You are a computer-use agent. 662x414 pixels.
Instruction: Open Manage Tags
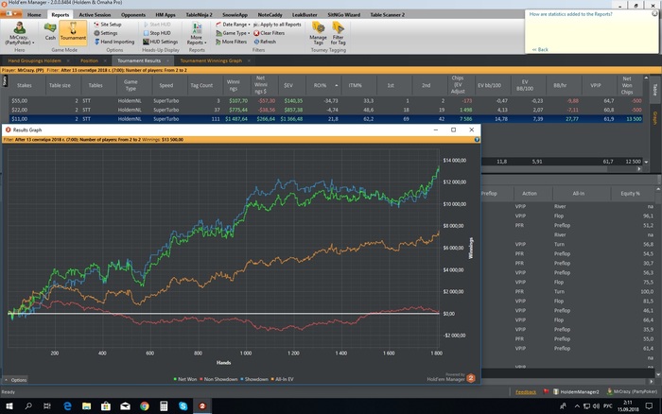318,33
